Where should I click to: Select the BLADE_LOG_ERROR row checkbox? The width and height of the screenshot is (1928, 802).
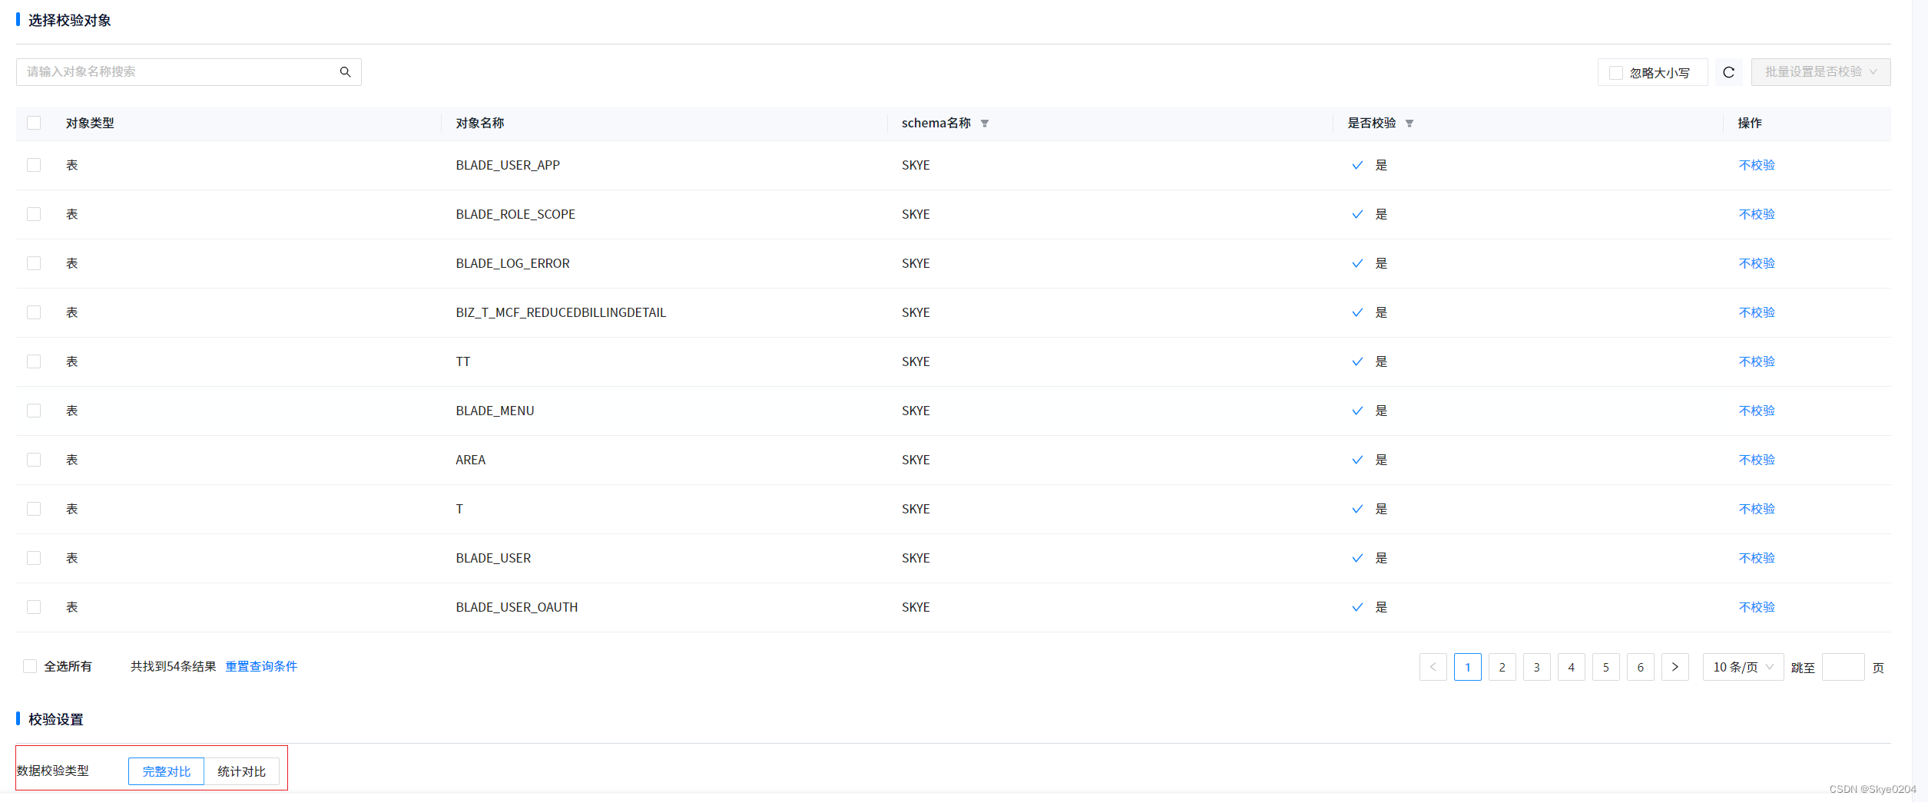tap(34, 263)
